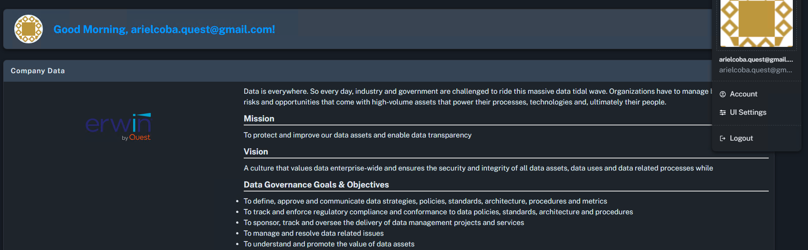The width and height of the screenshot is (808, 250).
Task: Click the Company Data panel header
Action: [38, 71]
